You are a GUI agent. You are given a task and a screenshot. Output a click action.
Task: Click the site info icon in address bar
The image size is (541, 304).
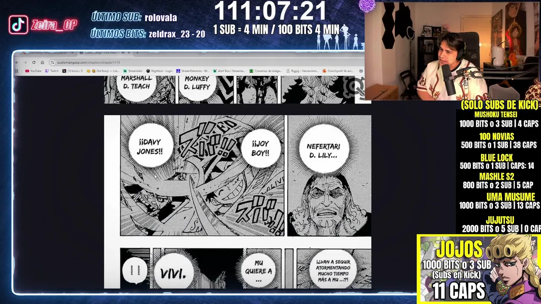(x=53, y=62)
